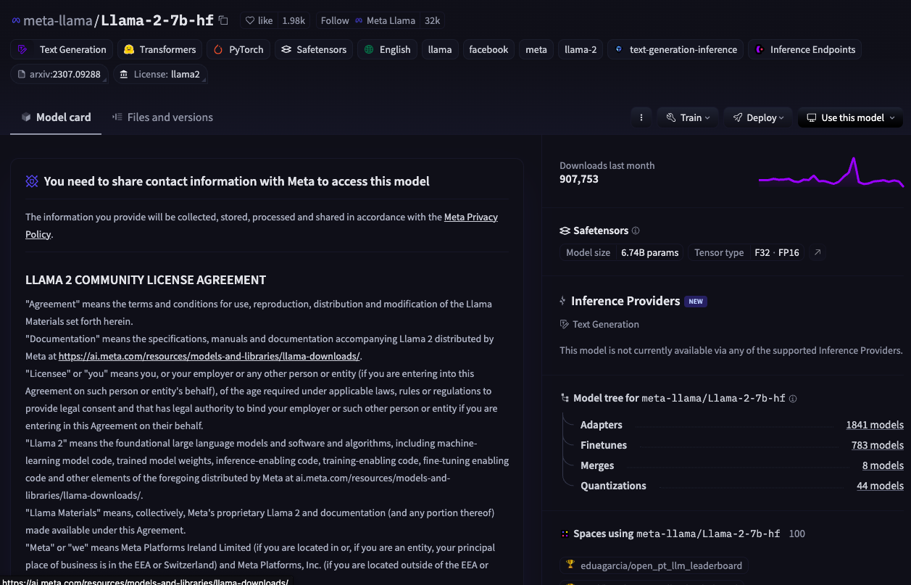Select the Transformers library tag
This screenshot has height=585, width=911.
(159, 49)
